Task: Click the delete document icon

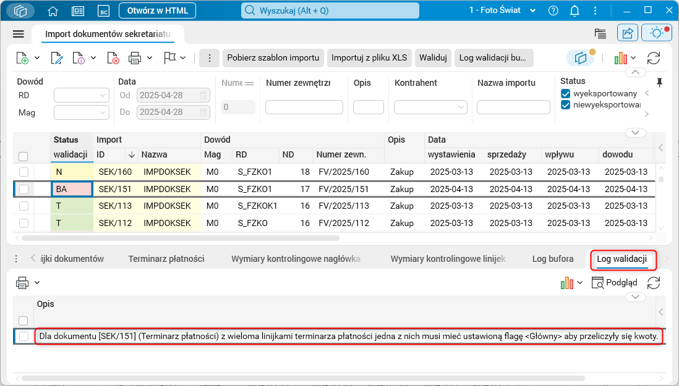Action: (113, 58)
